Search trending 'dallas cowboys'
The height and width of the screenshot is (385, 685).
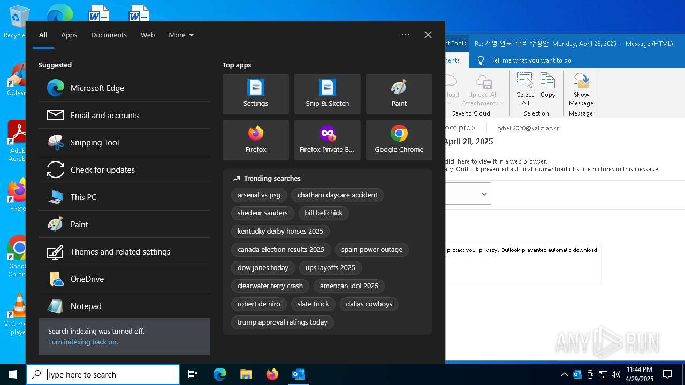point(369,304)
